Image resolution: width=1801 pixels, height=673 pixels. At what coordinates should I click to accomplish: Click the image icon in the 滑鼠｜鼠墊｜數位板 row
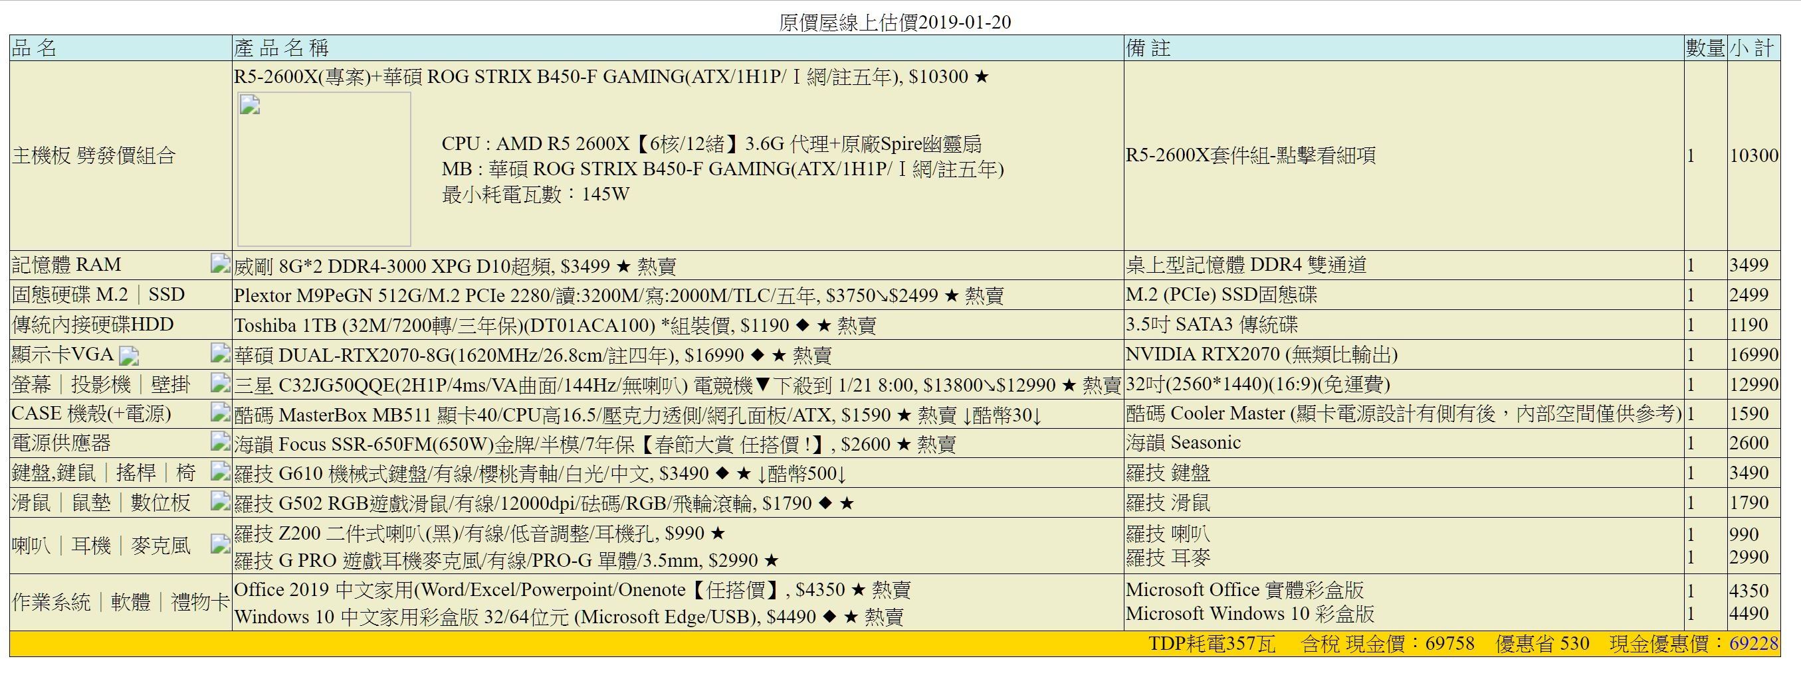pos(221,500)
